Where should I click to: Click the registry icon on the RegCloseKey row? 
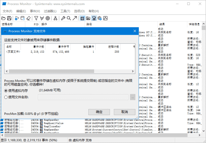pyautogui.click(x=42, y=127)
